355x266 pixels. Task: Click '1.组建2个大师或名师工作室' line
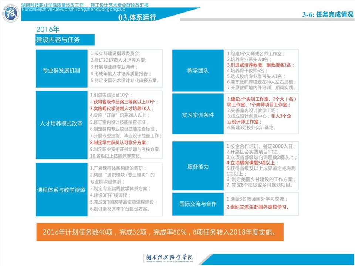(256, 54)
